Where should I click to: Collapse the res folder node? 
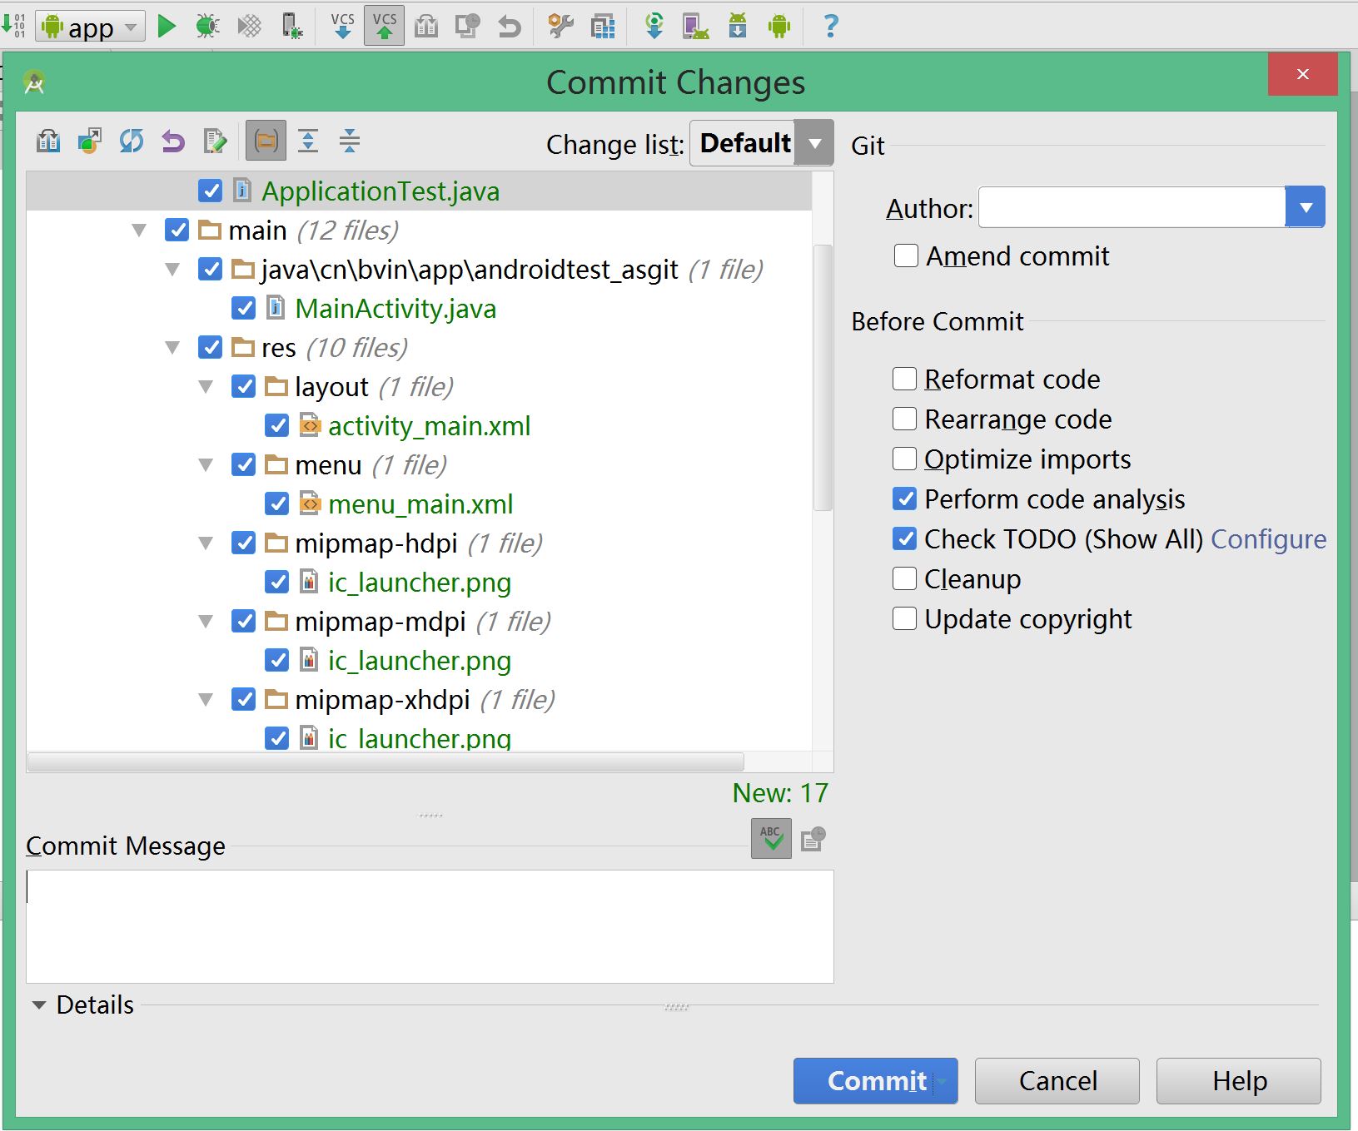coord(172,348)
